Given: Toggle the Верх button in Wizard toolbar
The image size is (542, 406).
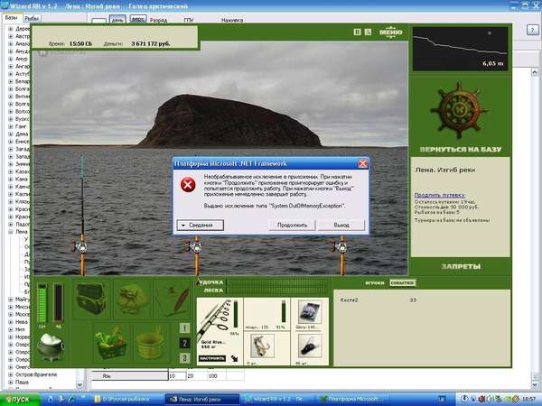Looking at the screenshot, I should pyautogui.click(x=138, y=19).
